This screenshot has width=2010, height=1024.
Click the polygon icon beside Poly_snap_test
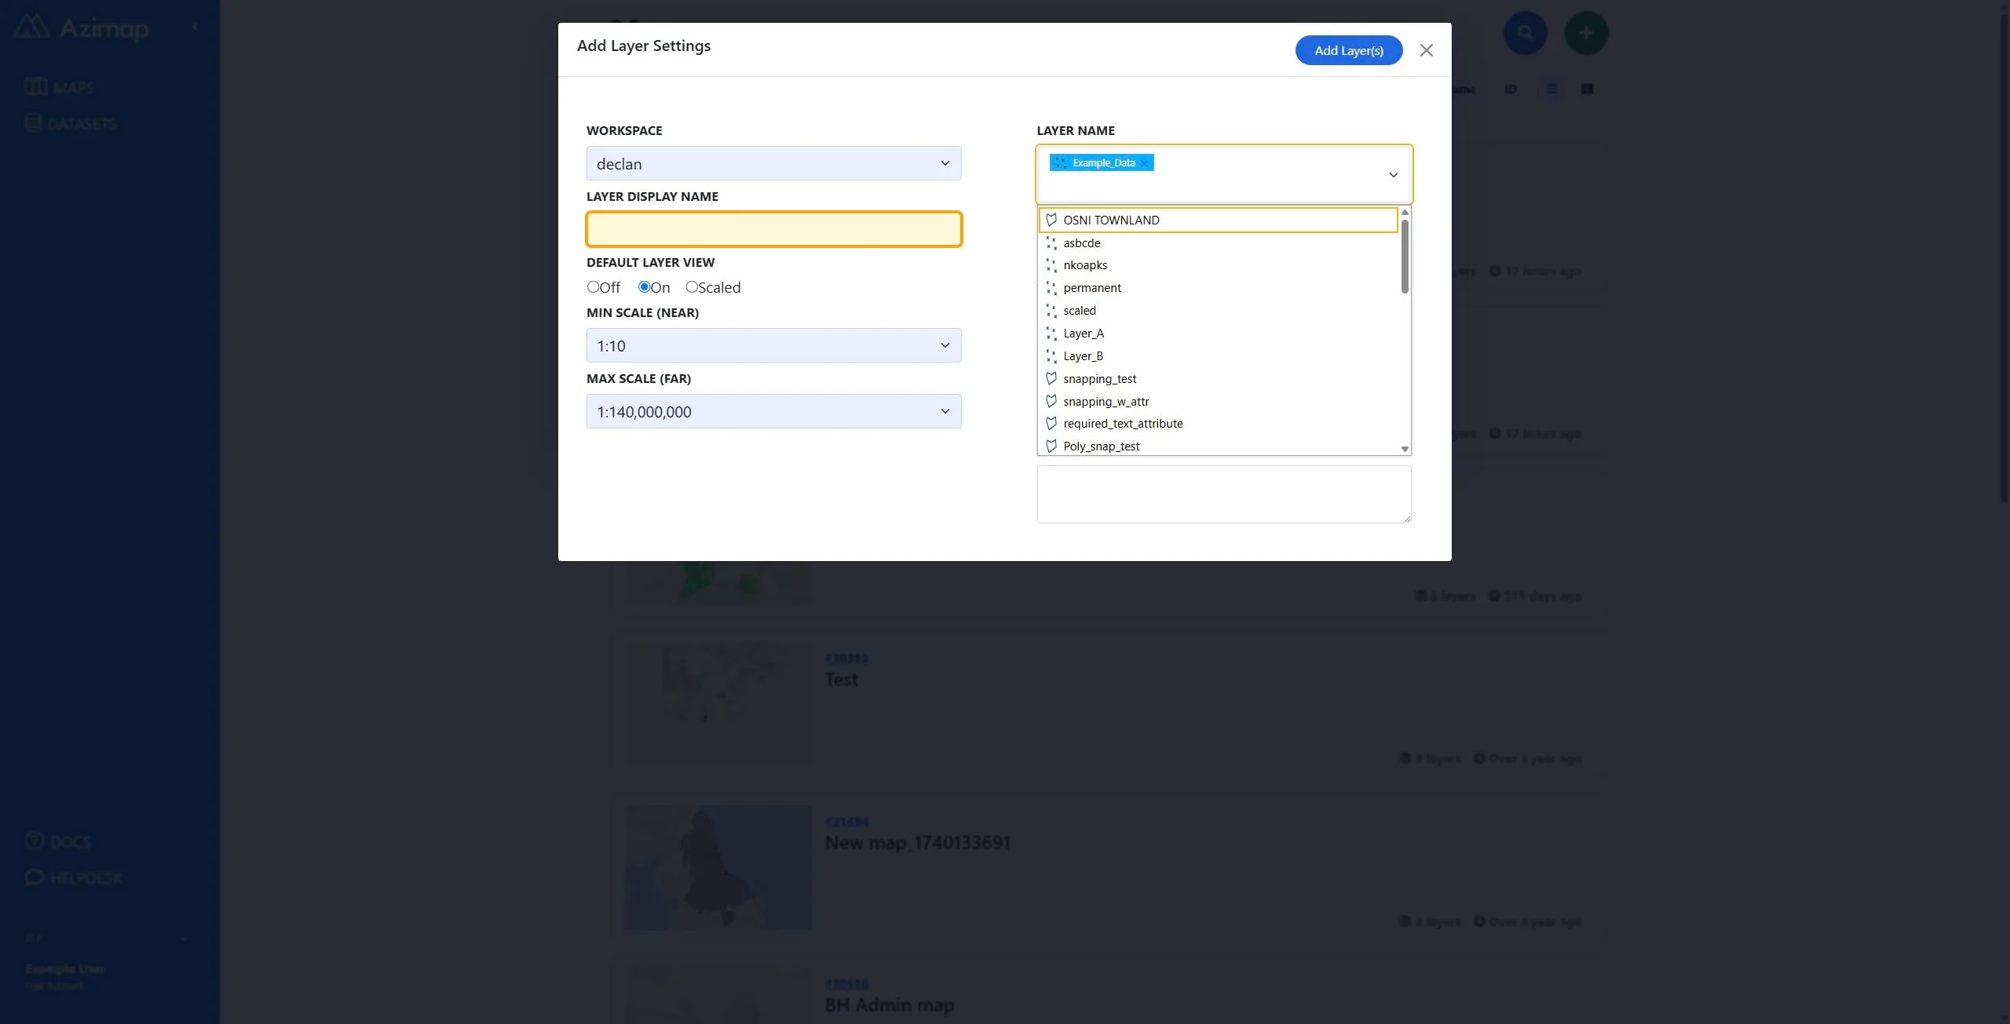pos(1051,446)
